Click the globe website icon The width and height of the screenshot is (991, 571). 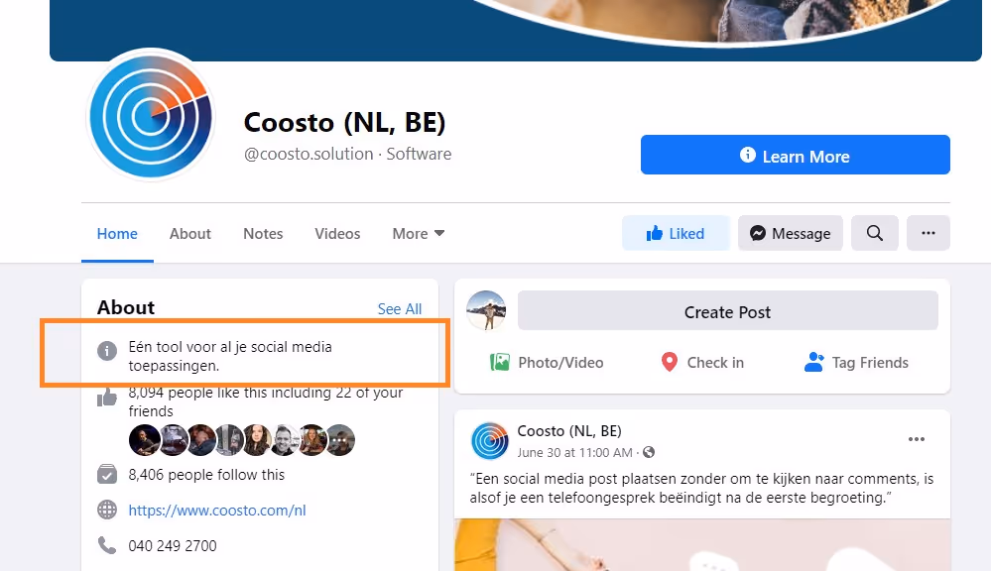pyautogui.click(x=107, y=510)
